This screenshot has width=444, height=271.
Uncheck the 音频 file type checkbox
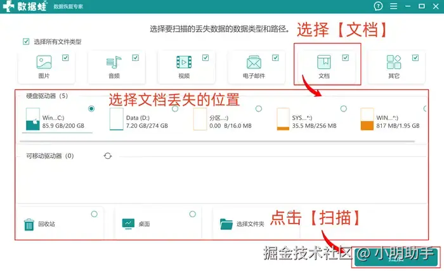click(135, 58)
